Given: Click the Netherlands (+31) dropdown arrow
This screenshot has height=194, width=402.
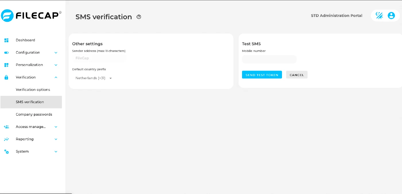Looking at the screenshot, I should (x=111, y=78).
